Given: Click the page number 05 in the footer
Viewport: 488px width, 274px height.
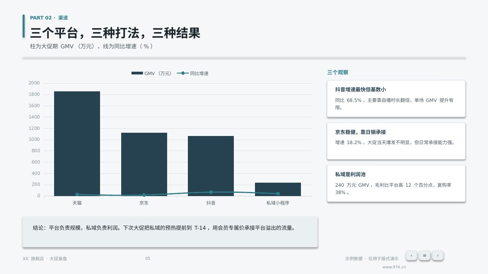Looking at the screenshot, I should tap(148, 259).
